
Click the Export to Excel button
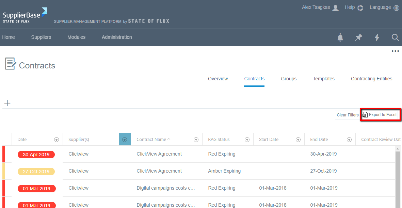[380, 115]
